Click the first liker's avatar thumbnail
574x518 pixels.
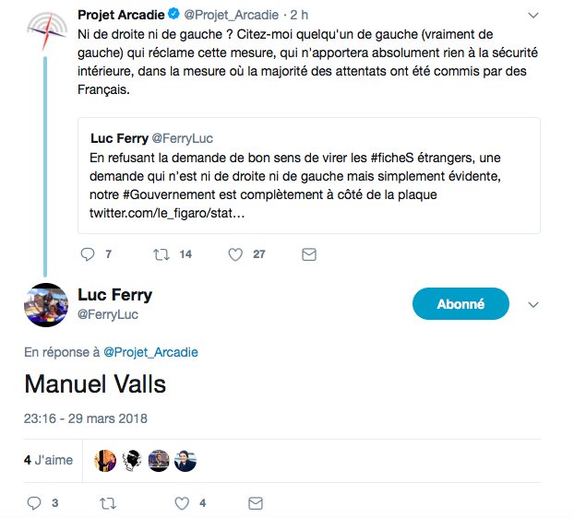pos(109,461)
